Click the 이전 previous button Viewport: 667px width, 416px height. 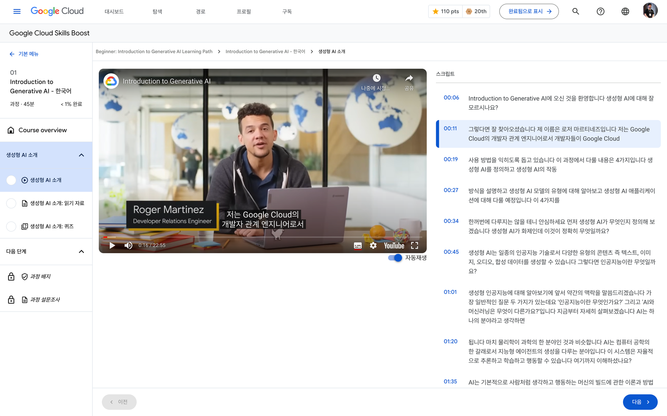tap(119, 402)
